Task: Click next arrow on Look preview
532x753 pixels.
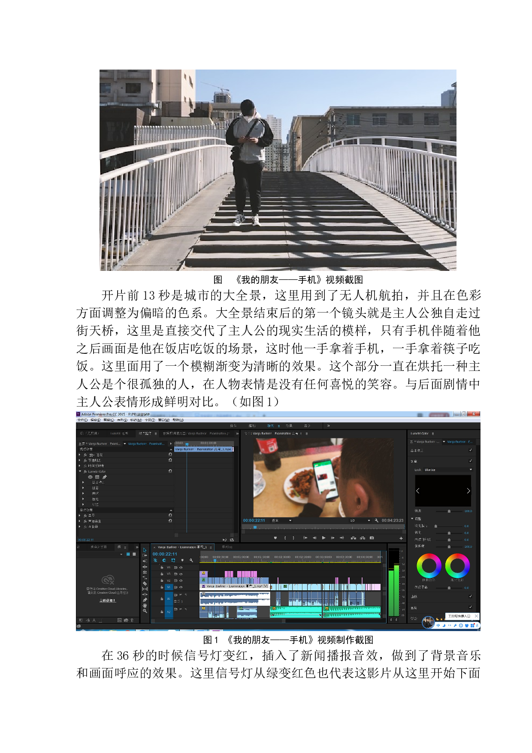Action: coord(468,491)
